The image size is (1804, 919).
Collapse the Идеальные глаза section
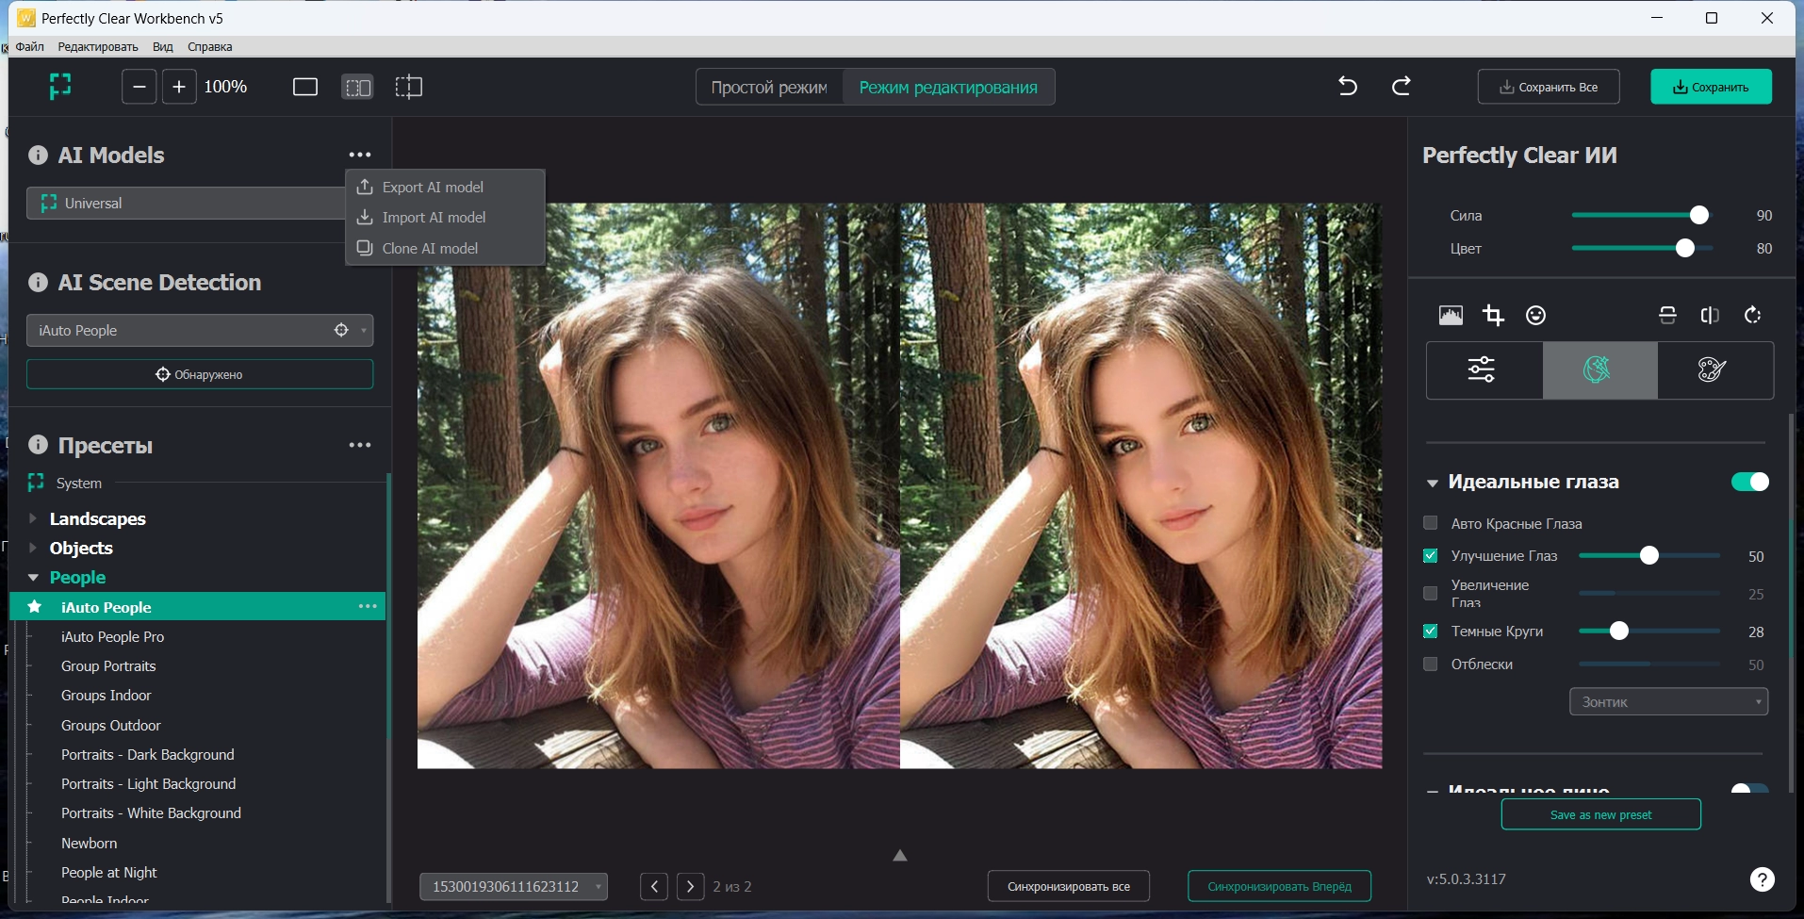1432,483
